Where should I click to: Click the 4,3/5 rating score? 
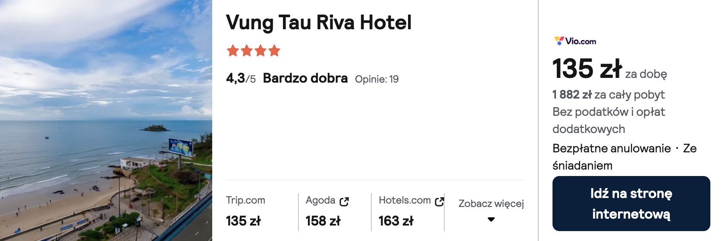click(241, 78)
